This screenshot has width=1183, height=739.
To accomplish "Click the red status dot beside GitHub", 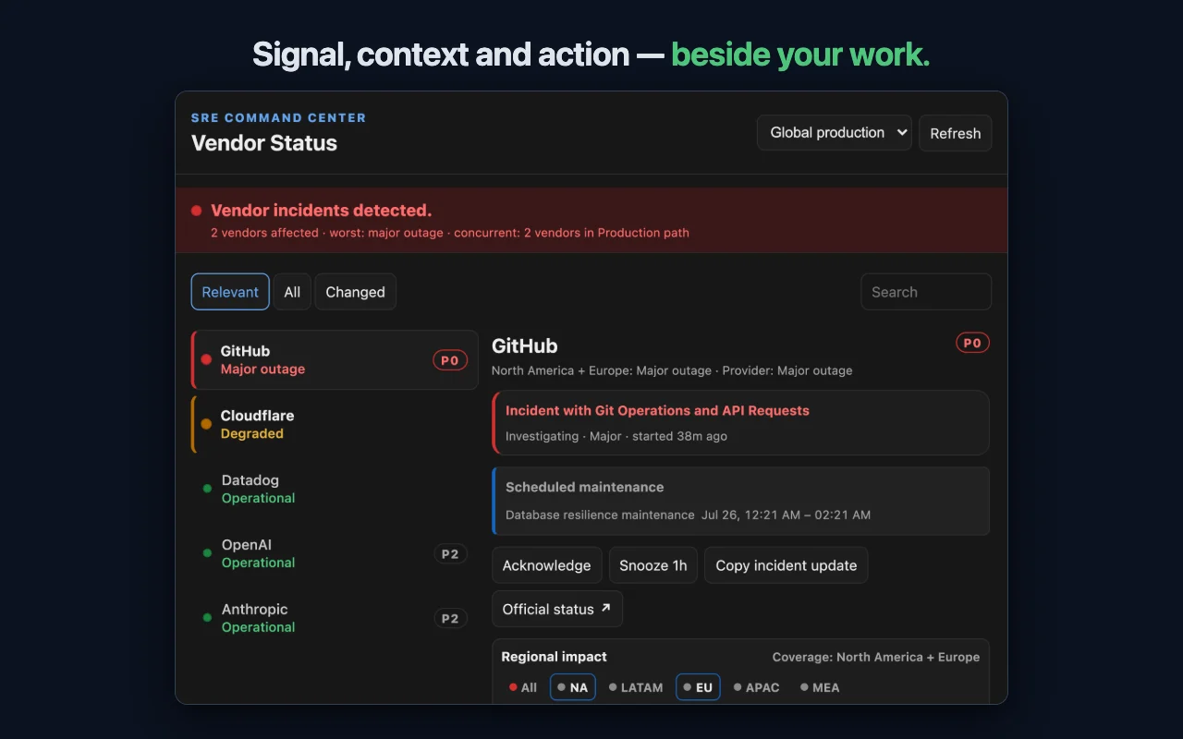I will pyautogui.click(x=206, y=359).
